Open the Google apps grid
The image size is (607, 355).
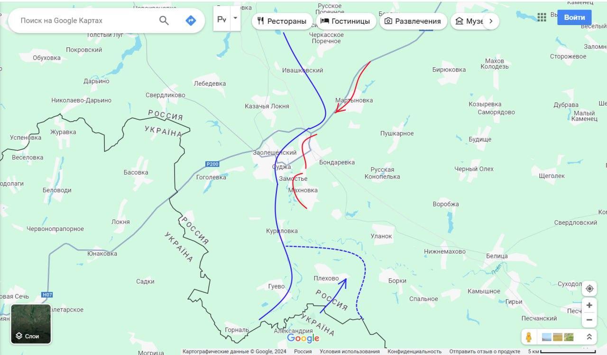click(542, 18)
